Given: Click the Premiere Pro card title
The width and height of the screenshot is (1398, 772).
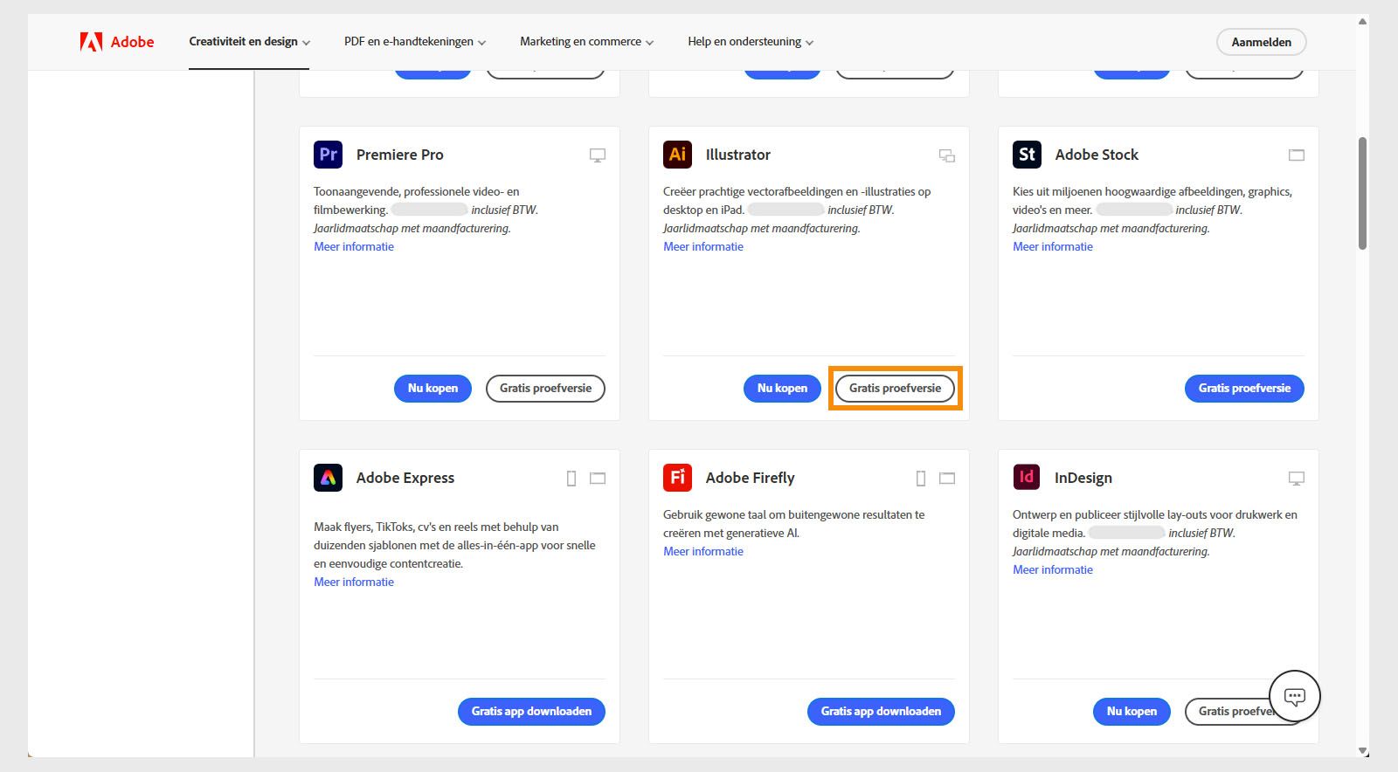Looking at the screenshot, I should coord(400,155).
